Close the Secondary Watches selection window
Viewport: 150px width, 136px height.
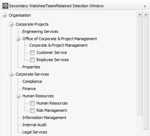[x=145, y=6]
